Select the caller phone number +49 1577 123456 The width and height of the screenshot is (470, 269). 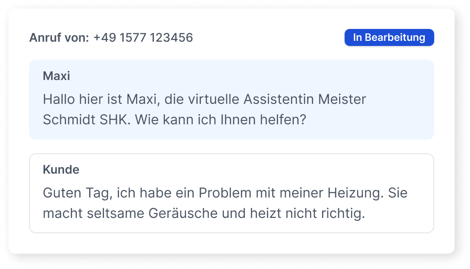click(143, 38)
